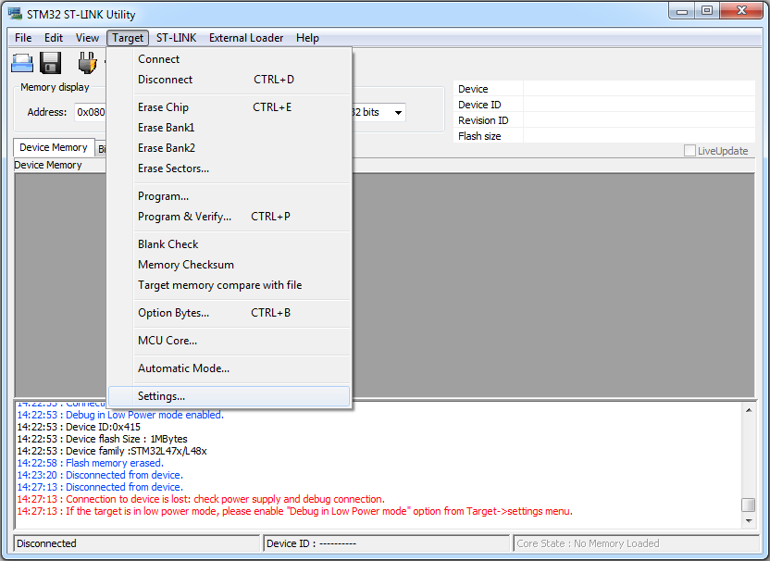This screenshot has height=561, width=770.
Task: Choose Automatic Mode... menu entry
Action: (229, 368)
